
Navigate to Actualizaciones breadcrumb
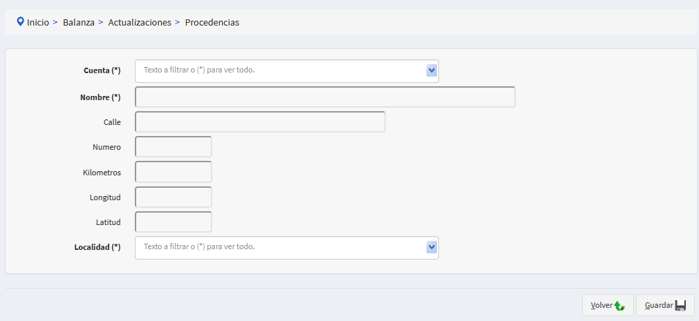point(140,22)
